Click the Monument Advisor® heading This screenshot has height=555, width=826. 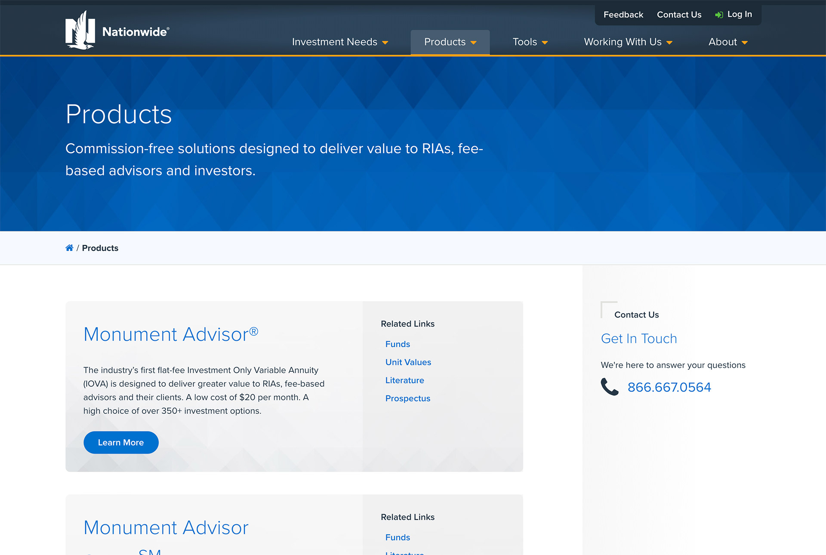click(x=170, y=334)
